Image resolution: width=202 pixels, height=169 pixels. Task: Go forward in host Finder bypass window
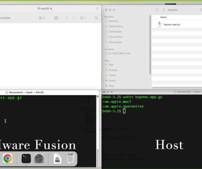[x=164, y=10]
